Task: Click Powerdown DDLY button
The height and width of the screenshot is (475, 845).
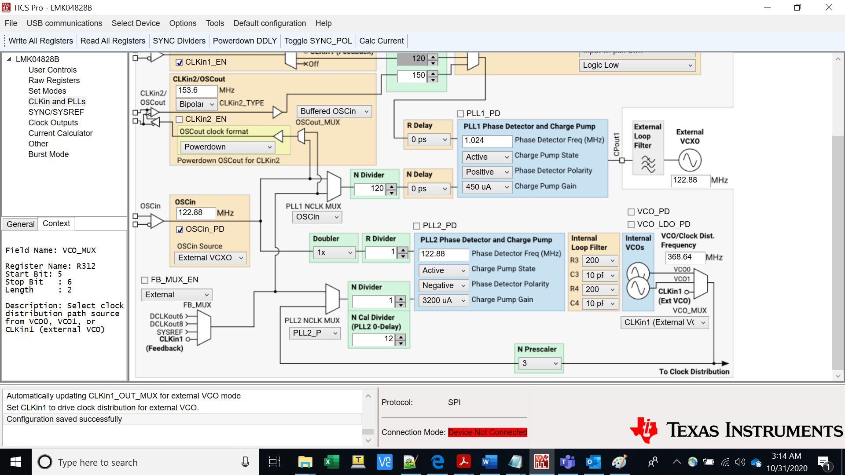Action: (245, 41)
